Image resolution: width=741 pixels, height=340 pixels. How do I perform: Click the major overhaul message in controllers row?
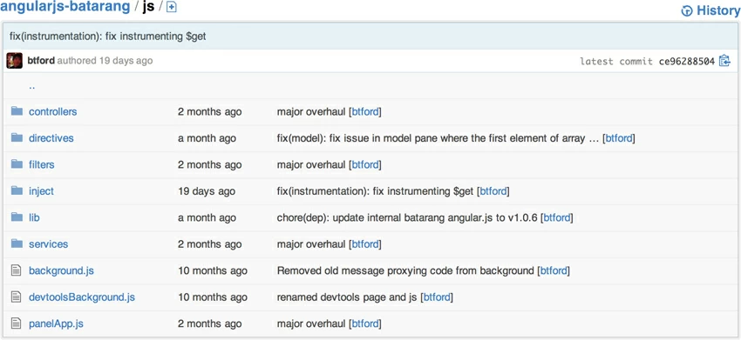pyautogui.click(x=311, y=112)
